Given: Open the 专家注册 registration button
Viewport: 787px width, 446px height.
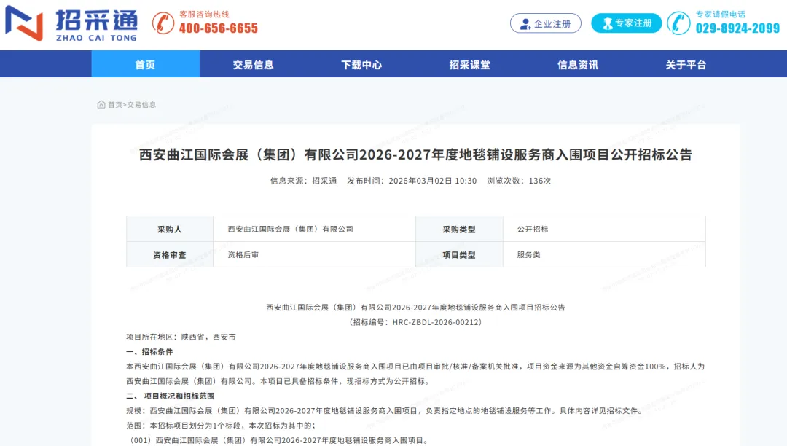Looking at the screenshot, I should (627, 23).
